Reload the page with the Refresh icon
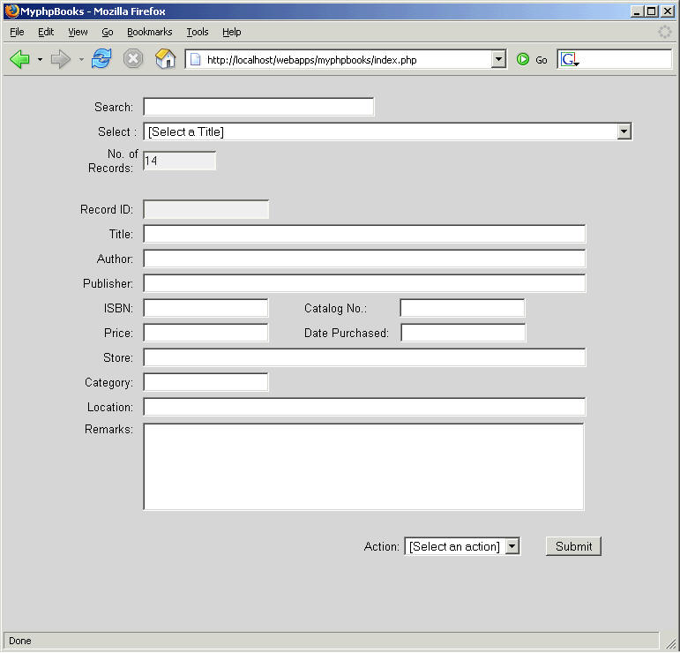The width and height of the screenshot is (680, 653). click(x=101, y=58)
